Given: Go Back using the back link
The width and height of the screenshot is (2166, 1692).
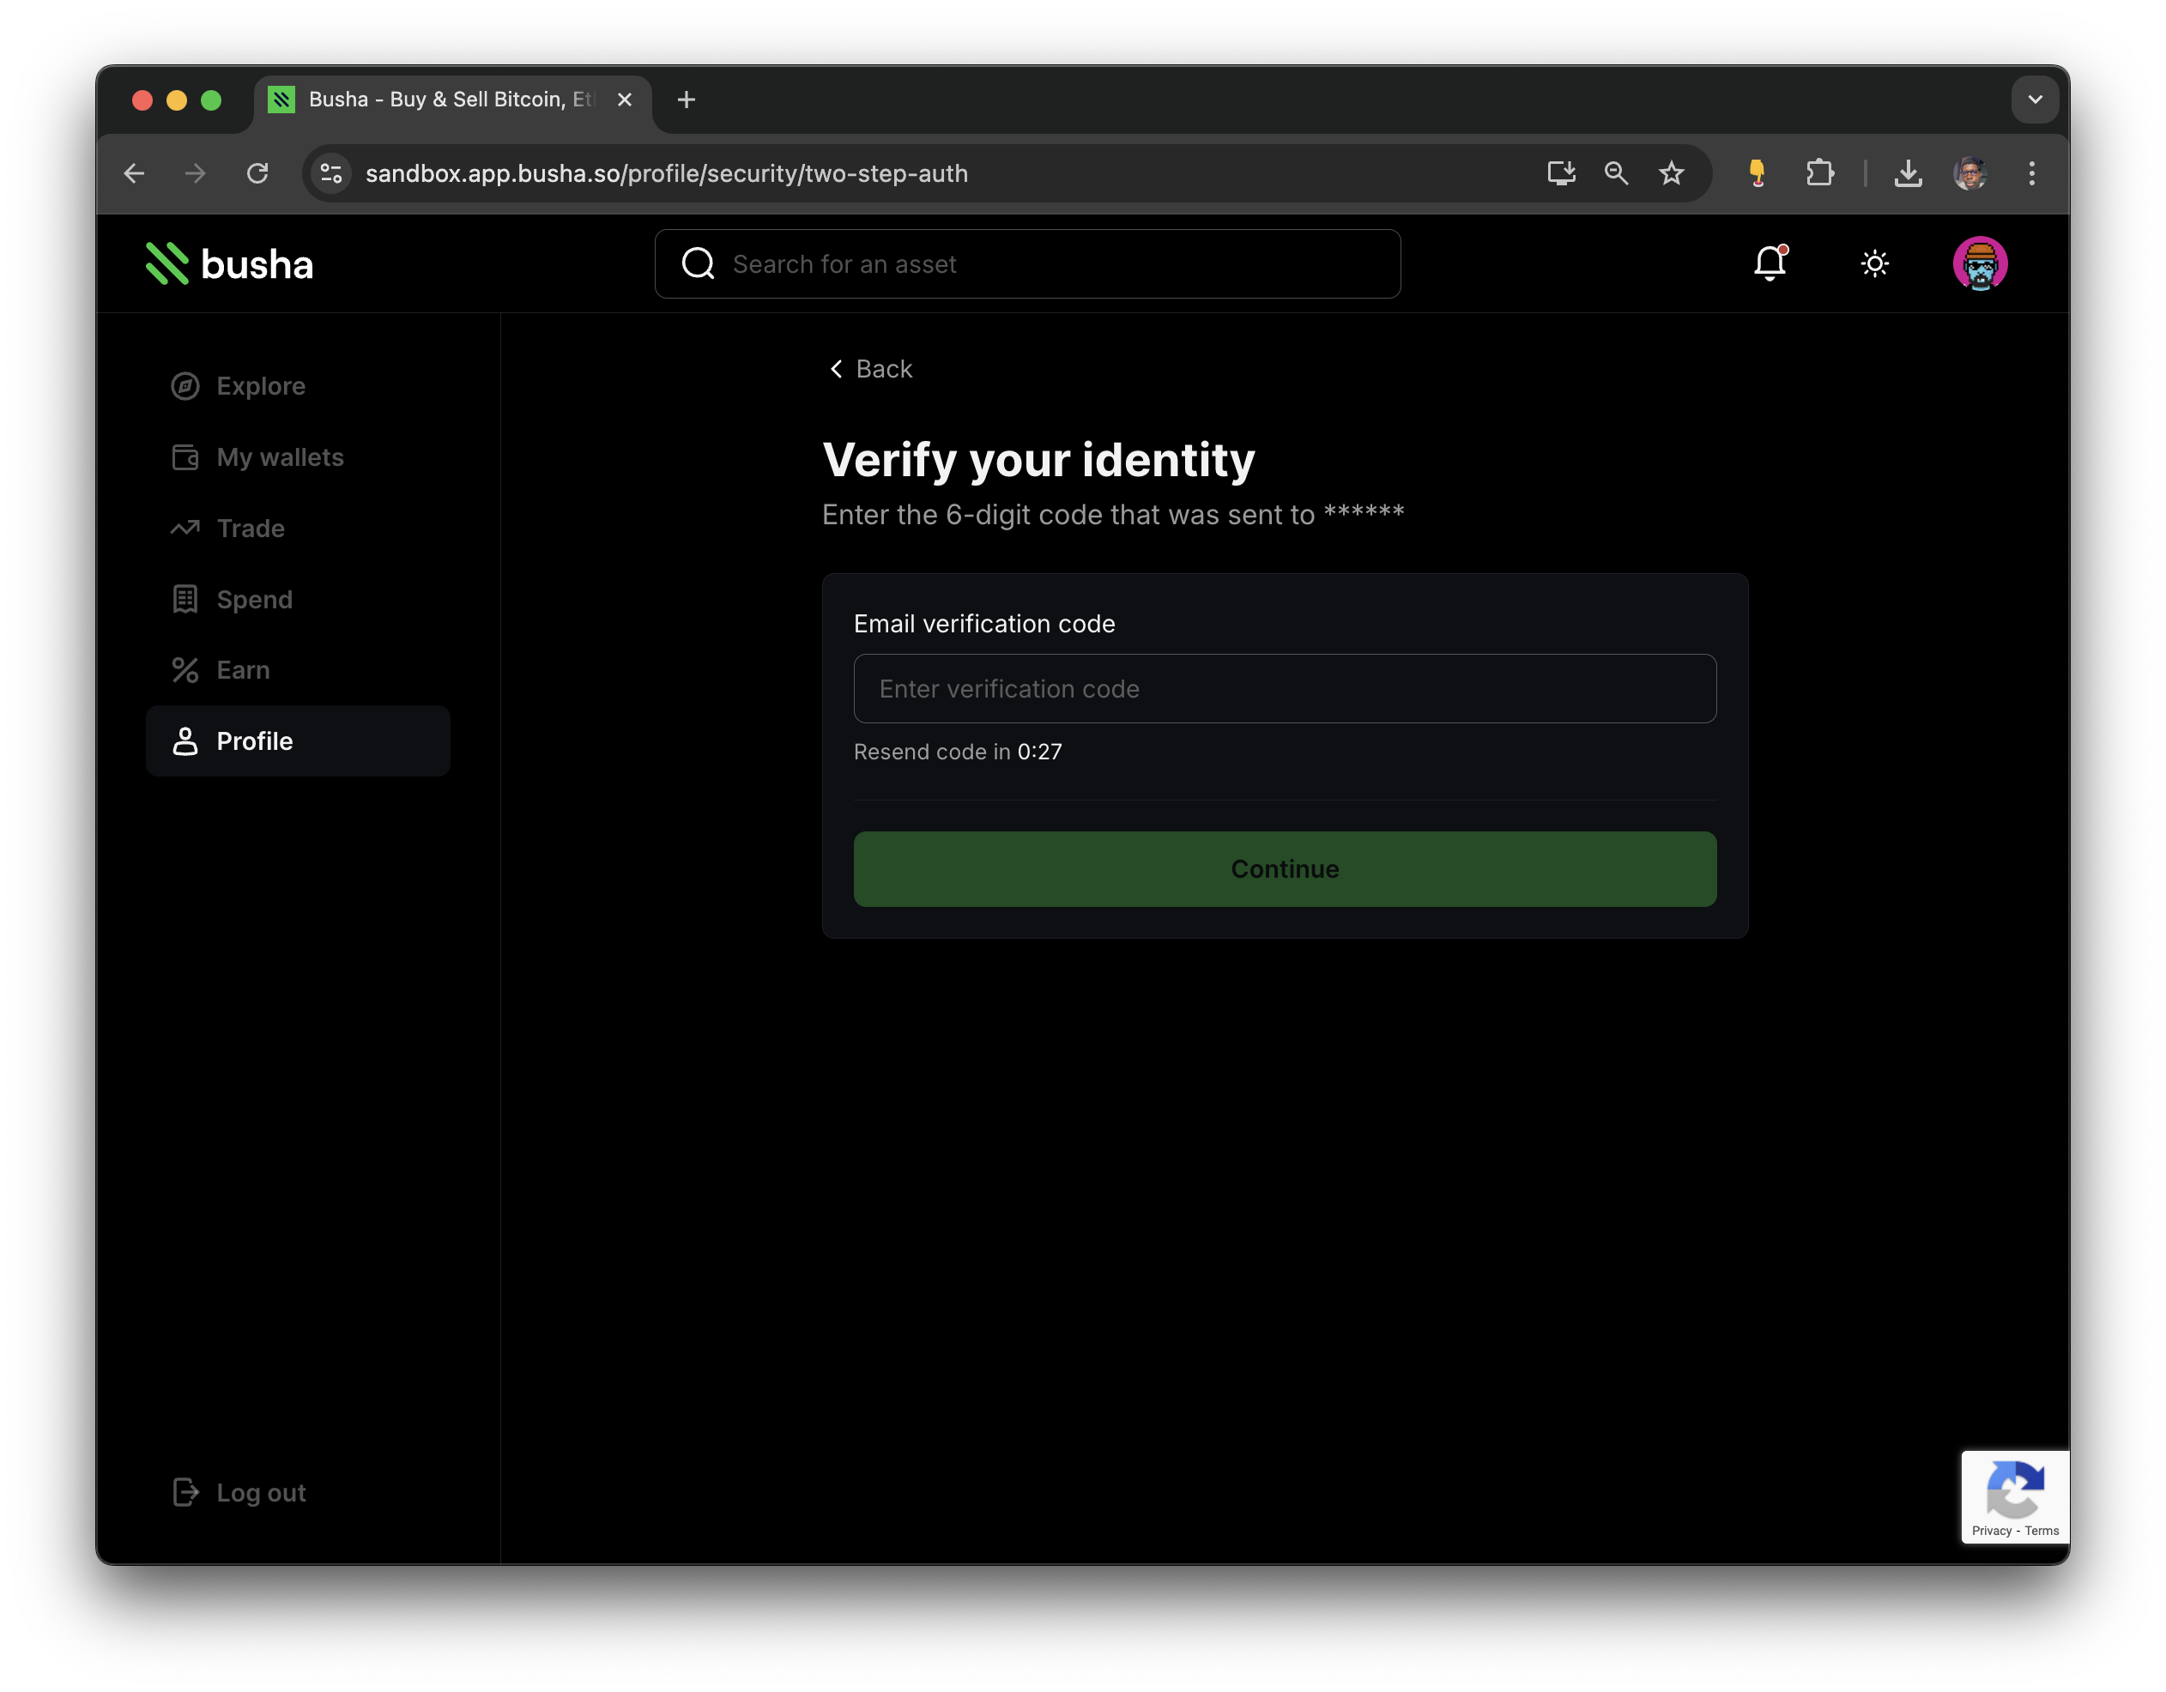Looking at the screenshot, I should [x=871, y=368].
